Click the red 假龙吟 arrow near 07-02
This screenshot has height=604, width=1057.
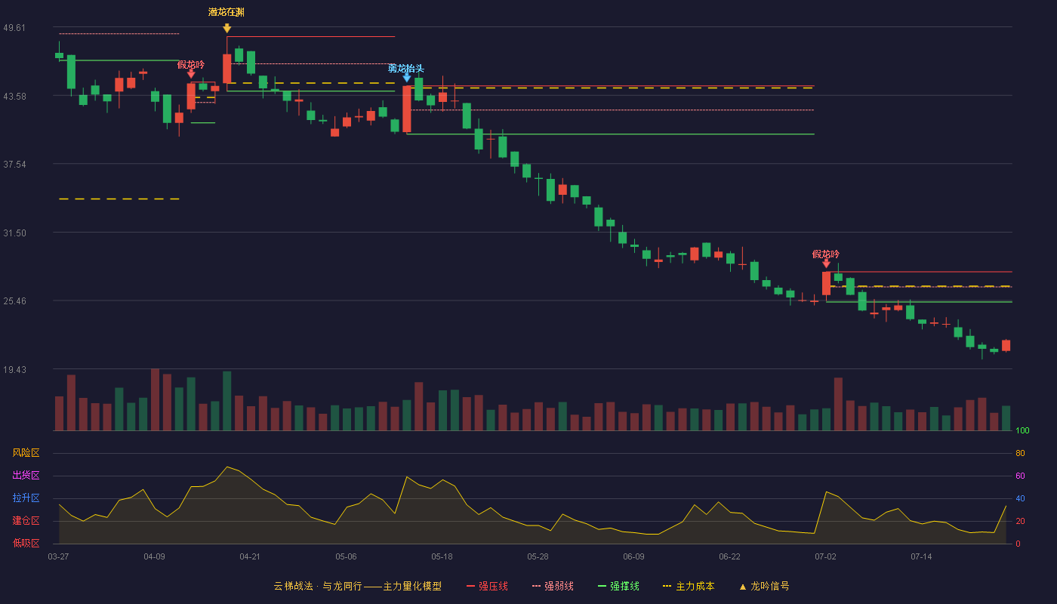coord(826,263)
